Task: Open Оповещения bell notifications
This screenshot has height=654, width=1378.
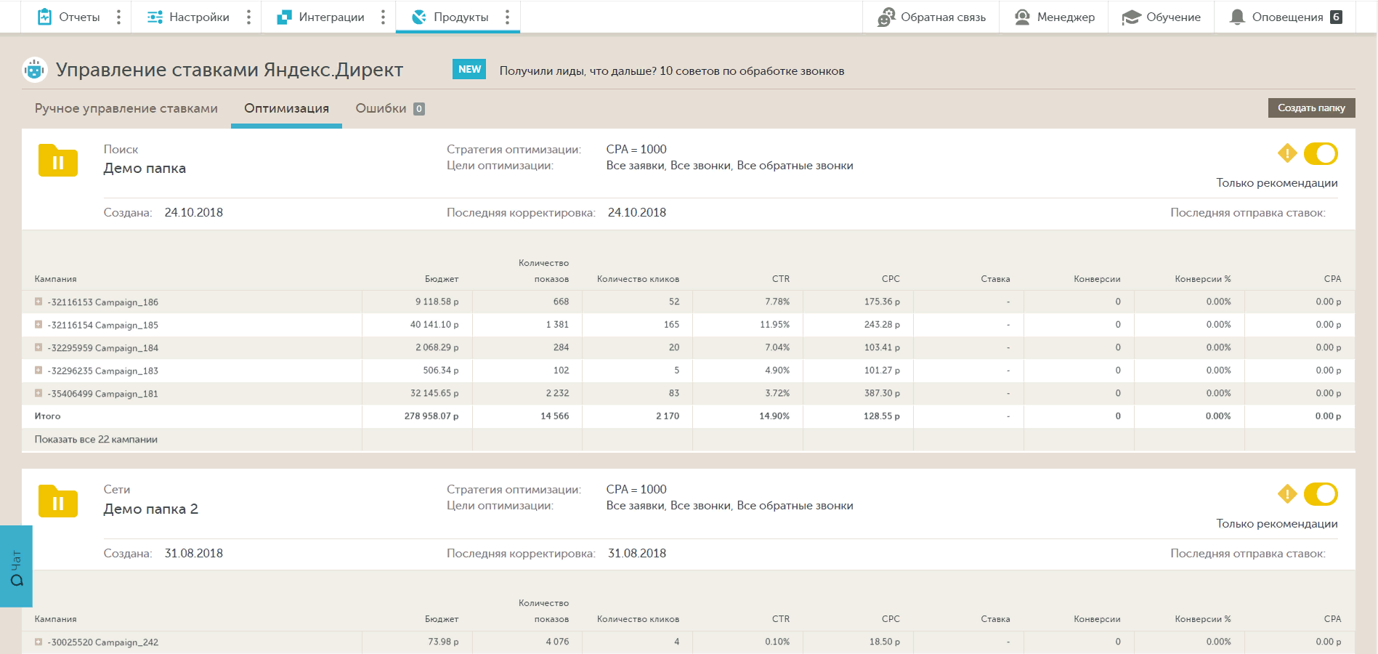Action: click(x=1285, y=17)
